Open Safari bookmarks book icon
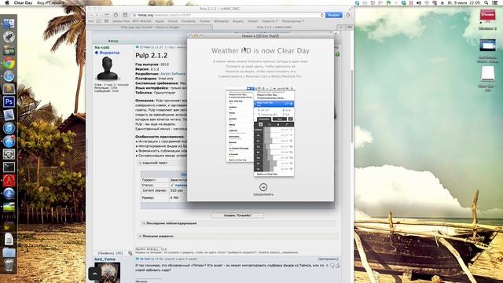 (x=98, y=21)
